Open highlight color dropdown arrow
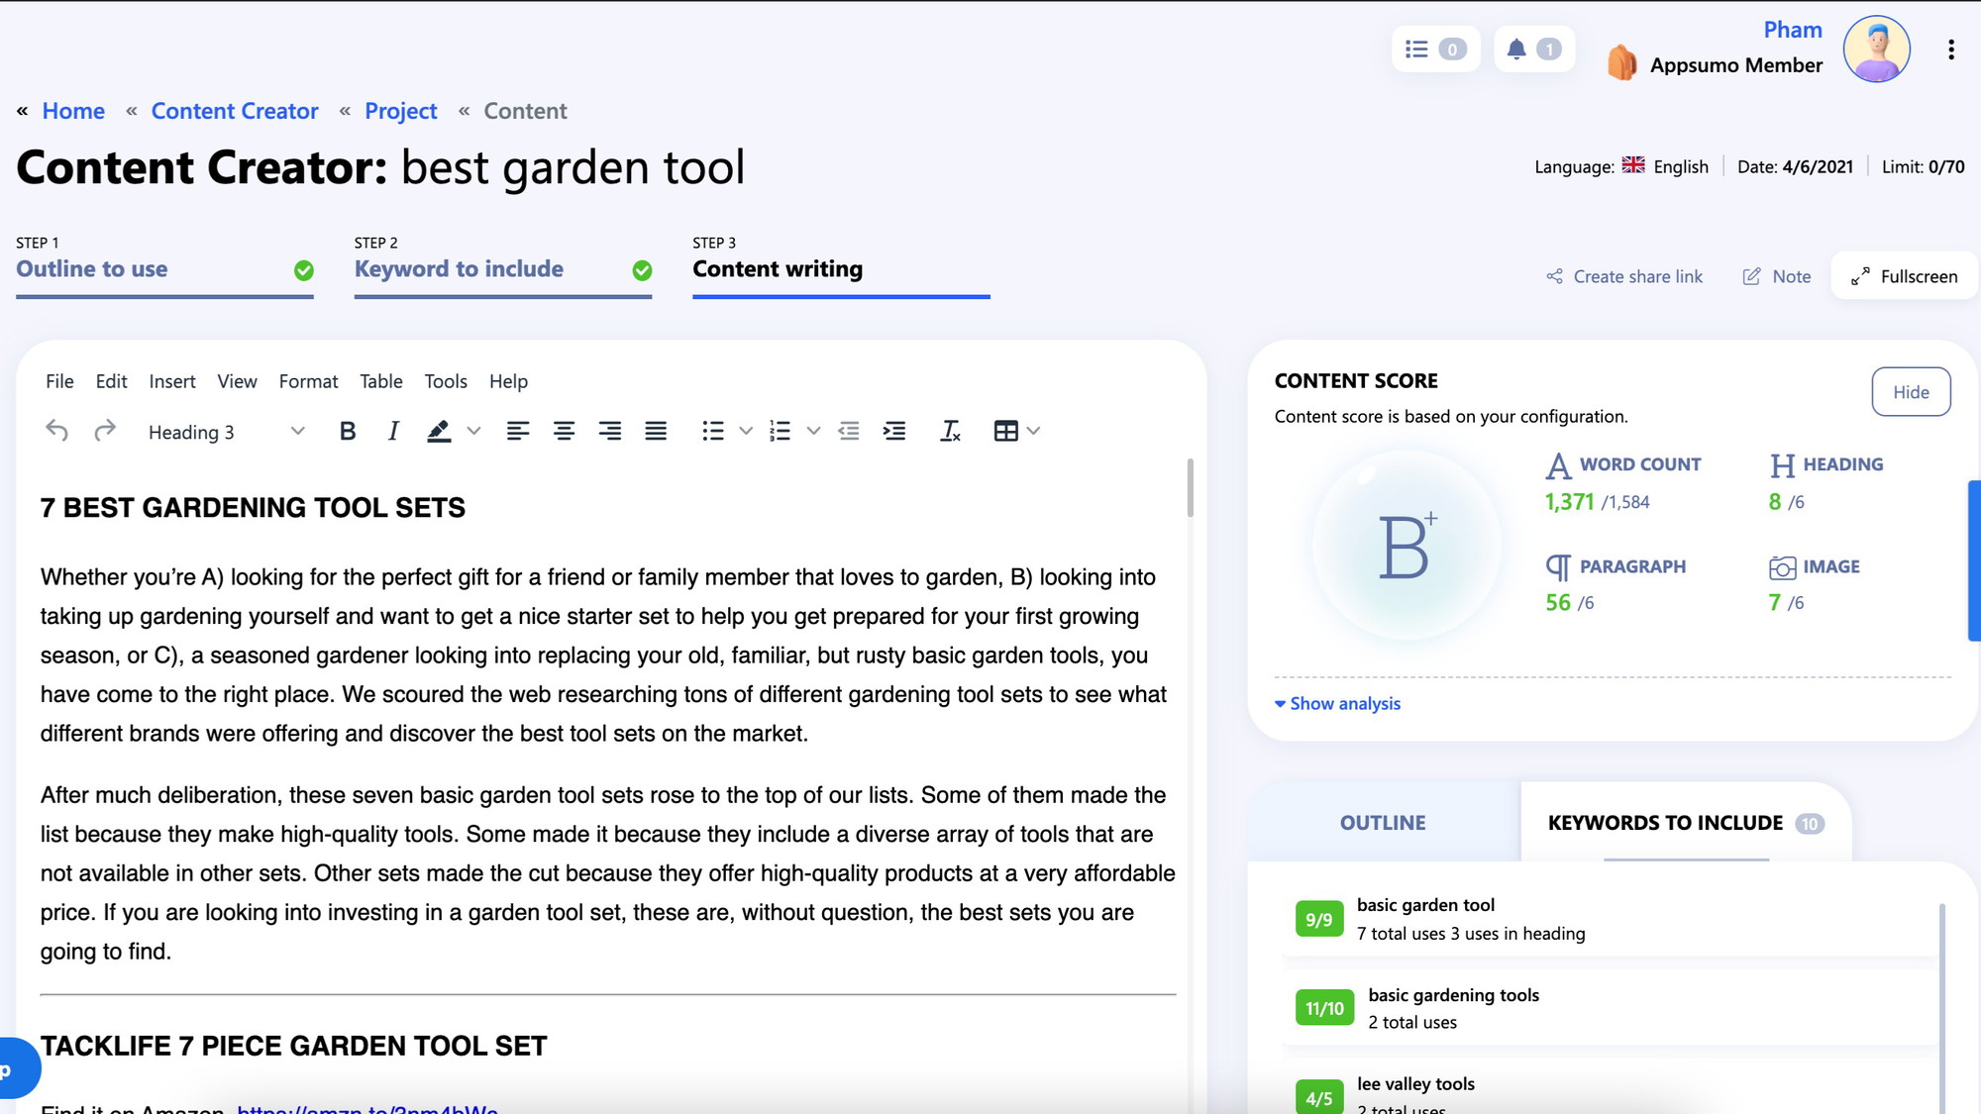The image size is (1981, 1114). [473, 431]
